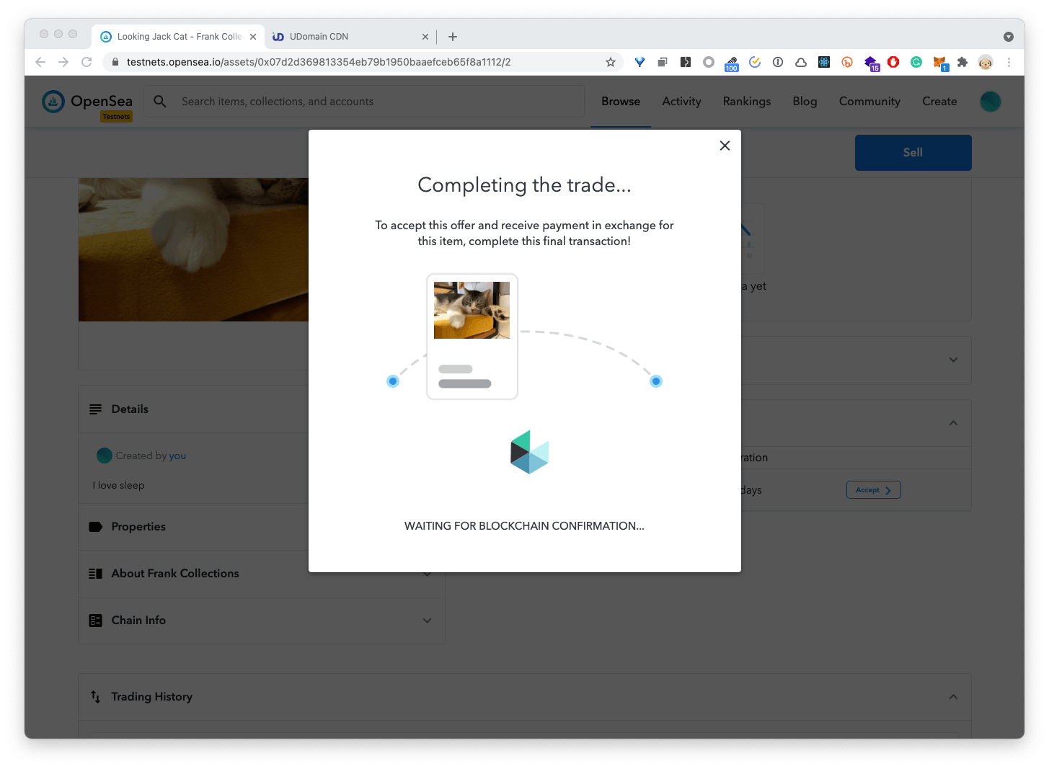Open the Activity menu item

pyautogui.click(x=681, y=102)
